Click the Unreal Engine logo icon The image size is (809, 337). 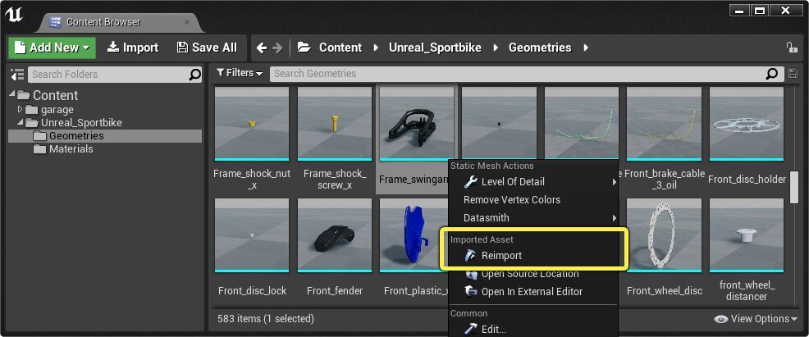click(x=15, y=15)
